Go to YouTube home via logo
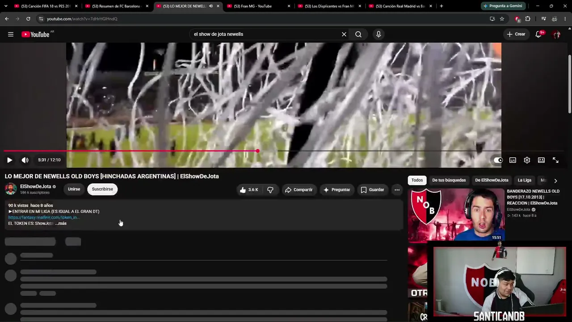 (x=35, y=34)
